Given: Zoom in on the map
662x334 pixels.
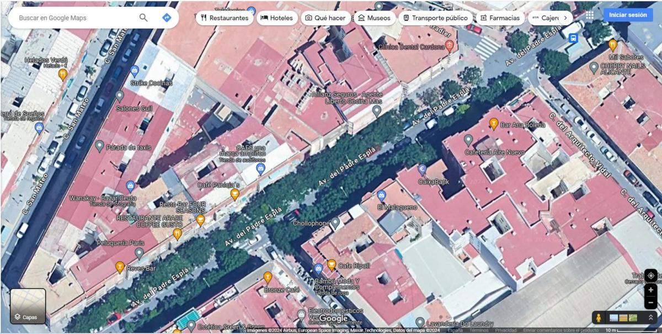Looking at the screenshot, I should coord(650,290).
